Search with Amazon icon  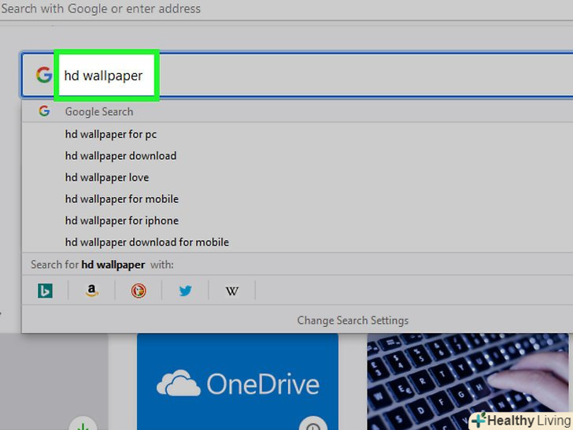(92, 291)
